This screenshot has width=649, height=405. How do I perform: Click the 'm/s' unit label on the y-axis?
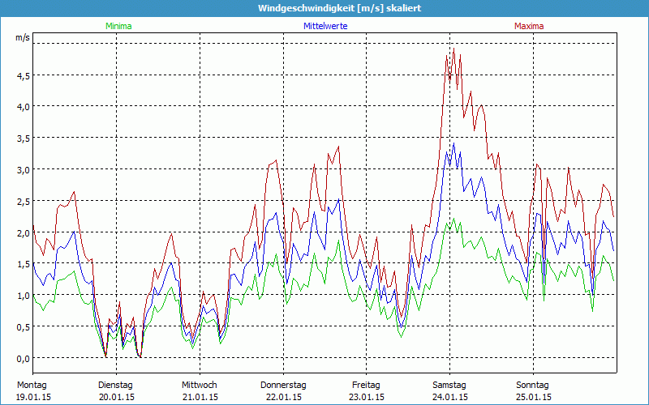click(23, 37)
